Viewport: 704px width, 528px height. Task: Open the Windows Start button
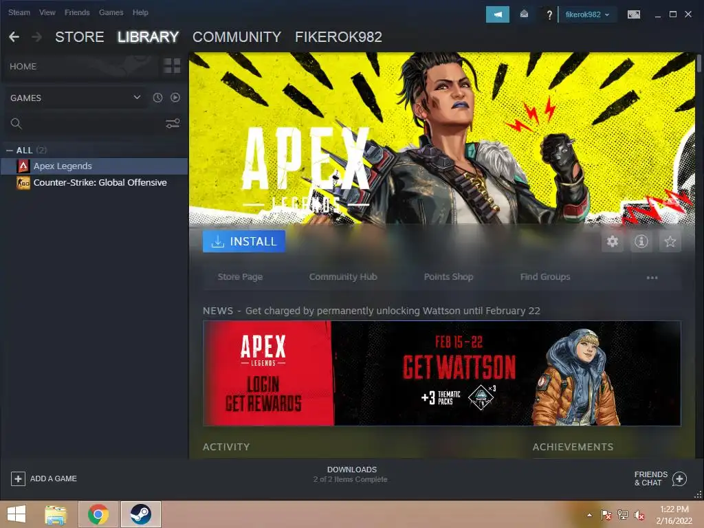pyautogui.click(x=16, y=514)
